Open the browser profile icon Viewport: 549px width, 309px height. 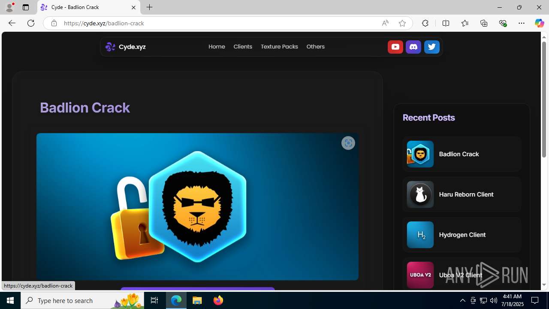pyautogui.click(x=9, y=7)
